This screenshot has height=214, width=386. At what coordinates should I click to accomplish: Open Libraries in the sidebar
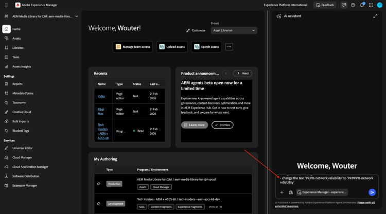(17, 48)
